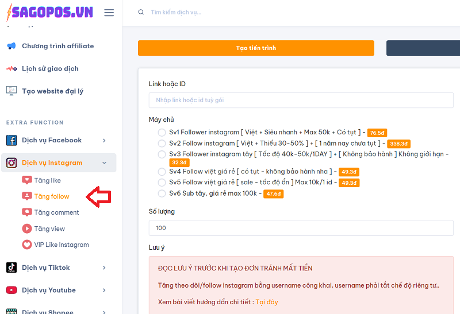The image size is (460, 314).
Task: Open Tăng follow menu item
Action: pos(51,196)
